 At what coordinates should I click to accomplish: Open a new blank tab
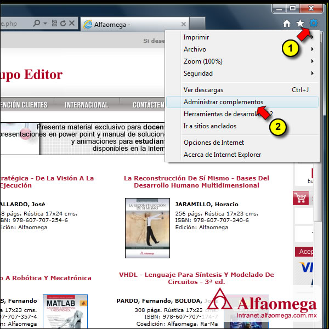click(197, 24)
